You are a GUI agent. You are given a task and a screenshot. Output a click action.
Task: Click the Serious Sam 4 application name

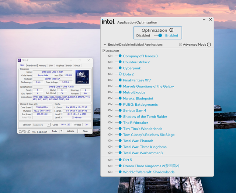(x=134, y=110)
